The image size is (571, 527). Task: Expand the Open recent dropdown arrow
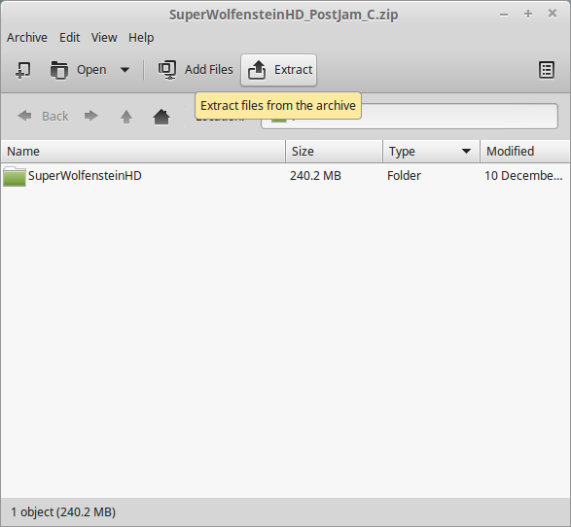(125, 69)
